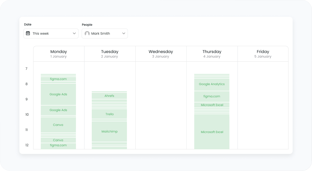Image resolution: width=312 pixels, height=171 pixels.
Task: Select Thursday's figma.com time block
Action: point(212,96)
